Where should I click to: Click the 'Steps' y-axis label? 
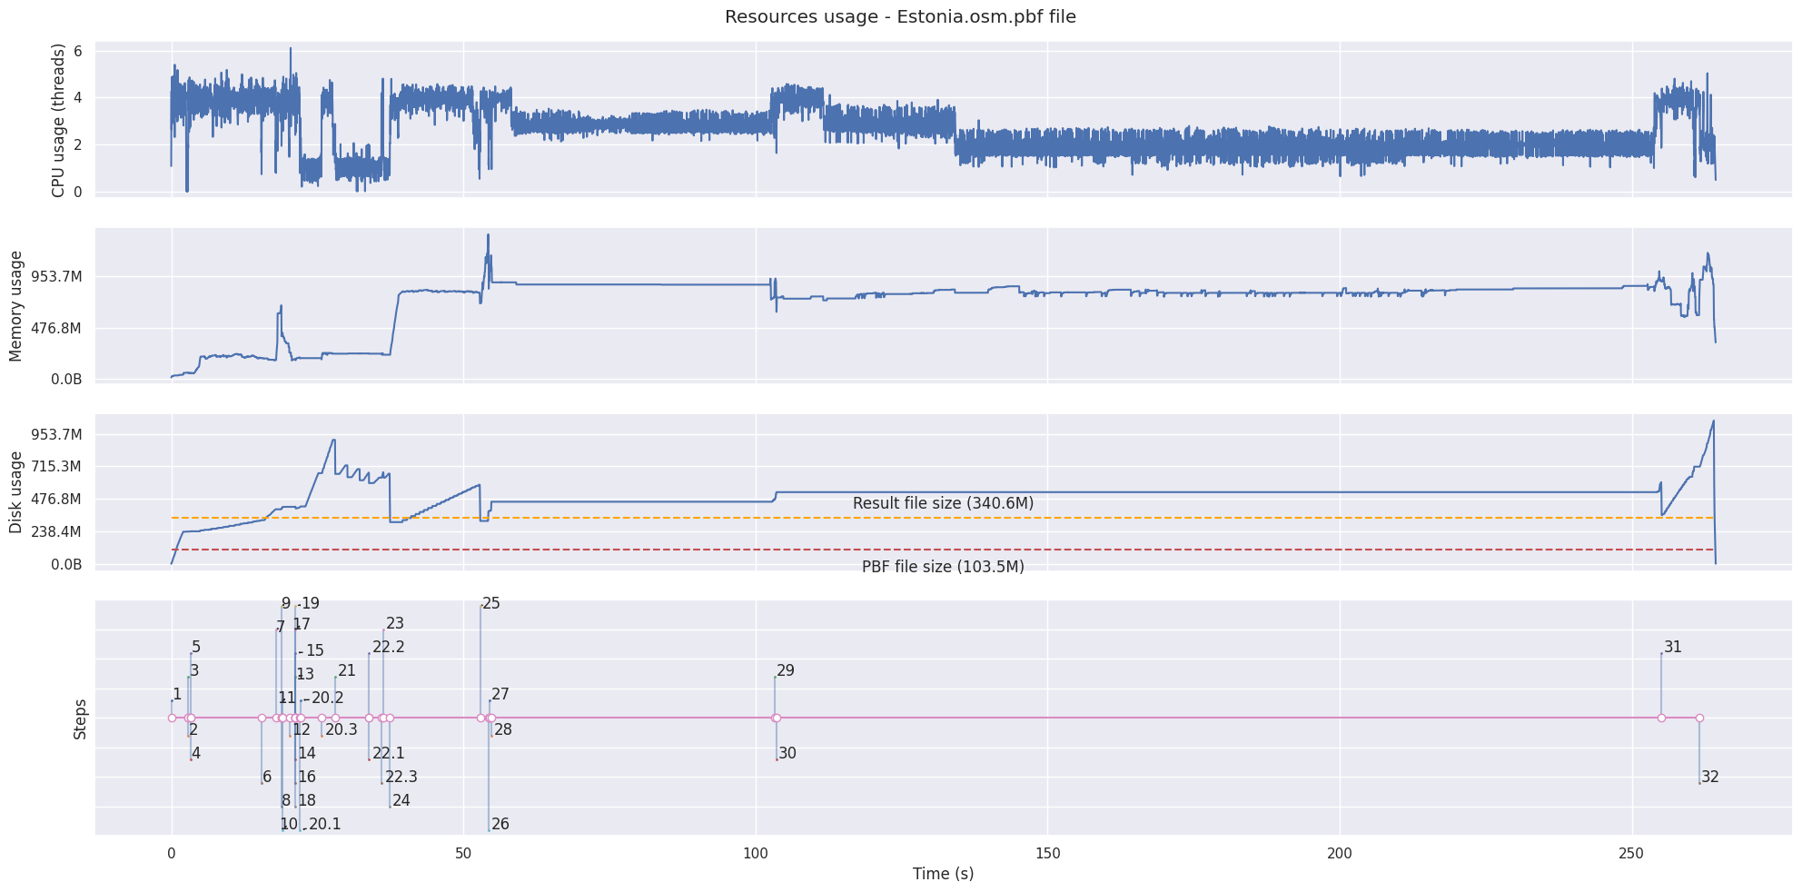80,719
